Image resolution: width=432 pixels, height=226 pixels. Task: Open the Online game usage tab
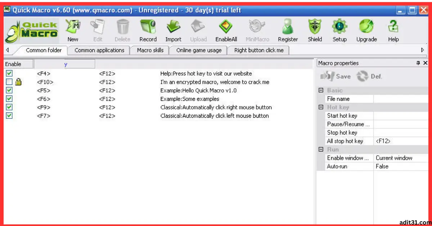point(199,50)
